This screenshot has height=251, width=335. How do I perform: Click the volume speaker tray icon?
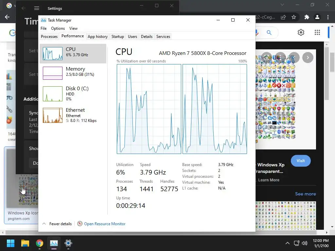(x=305, y=243)
